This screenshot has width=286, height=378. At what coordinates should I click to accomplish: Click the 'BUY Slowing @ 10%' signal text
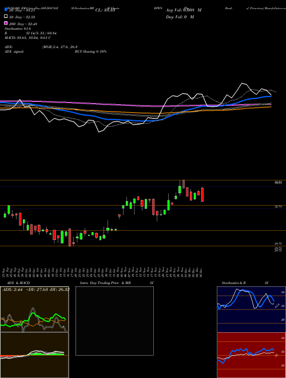(x=90, y=52)
